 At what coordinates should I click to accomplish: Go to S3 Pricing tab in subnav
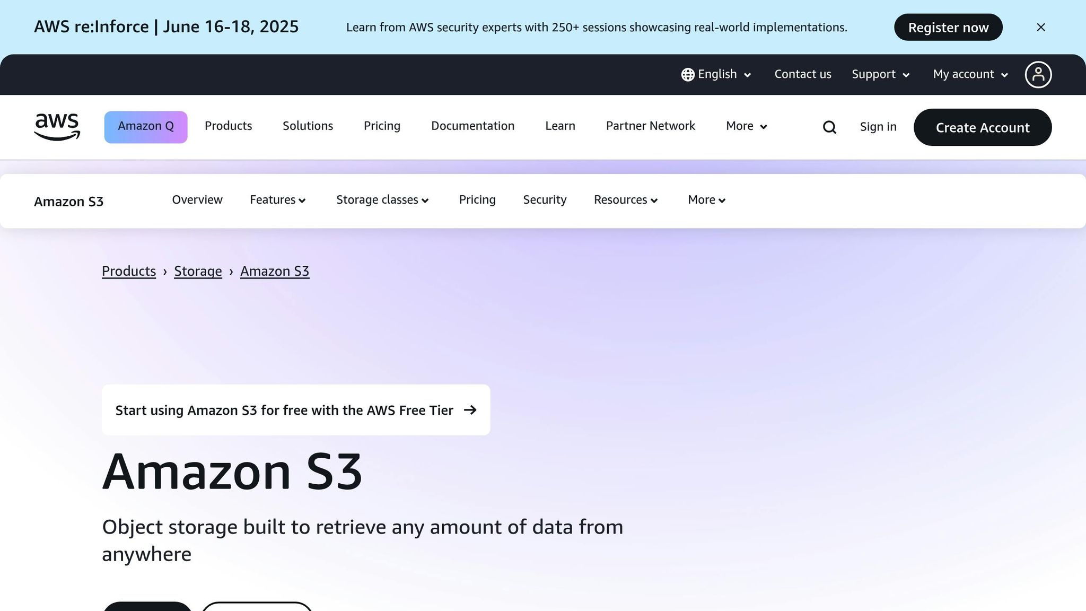coord(477,200)
